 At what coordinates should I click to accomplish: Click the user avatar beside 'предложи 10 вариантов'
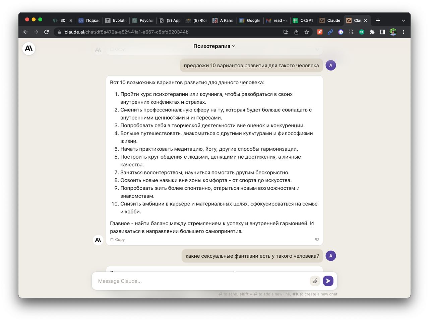(331, 65)
